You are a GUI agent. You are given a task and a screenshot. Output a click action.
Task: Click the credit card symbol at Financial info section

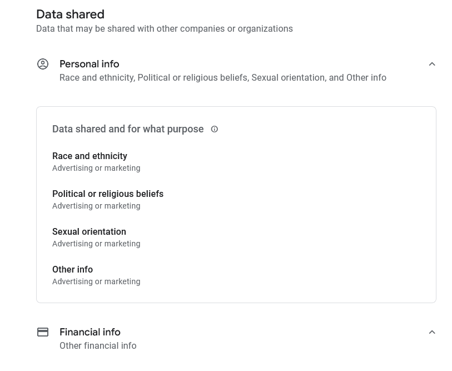click(x=43, y=332)
